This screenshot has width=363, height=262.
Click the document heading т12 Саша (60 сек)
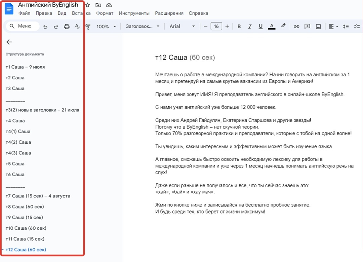point(185,57)
